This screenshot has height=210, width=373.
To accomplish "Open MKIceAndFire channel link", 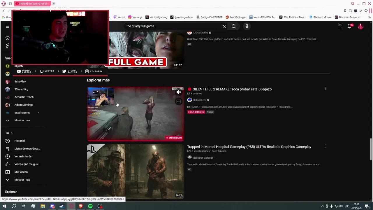I will click(x=200, y=33).
